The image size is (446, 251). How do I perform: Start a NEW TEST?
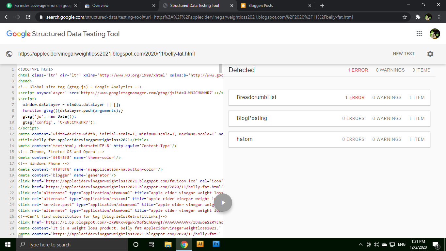point(404,54)
